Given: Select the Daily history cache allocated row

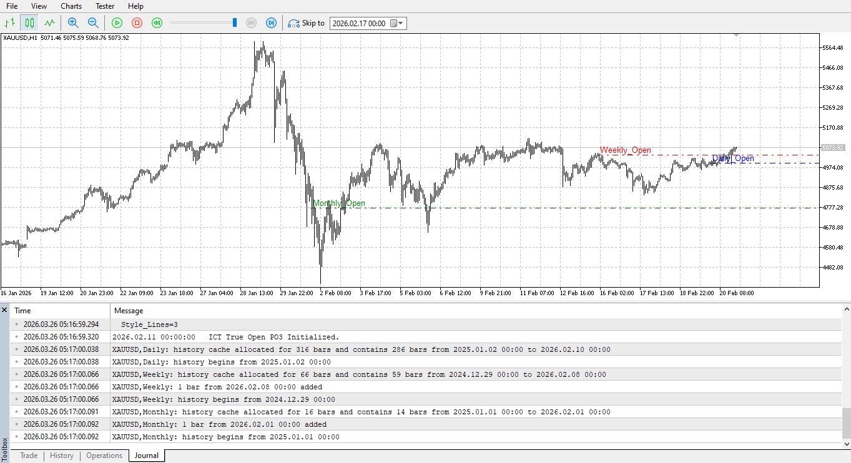Looking at the screenshot, I should tap(426, 349).
